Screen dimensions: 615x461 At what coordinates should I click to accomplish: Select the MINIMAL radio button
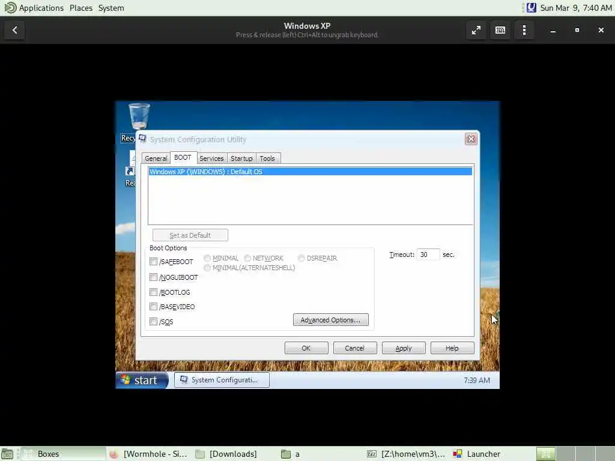click(207, 258)
